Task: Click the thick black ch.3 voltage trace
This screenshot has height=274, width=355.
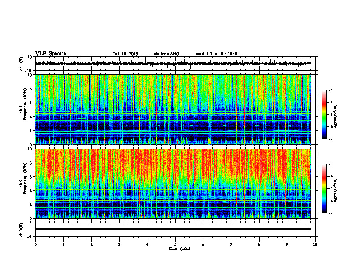Action: click(x=173, y=229)
